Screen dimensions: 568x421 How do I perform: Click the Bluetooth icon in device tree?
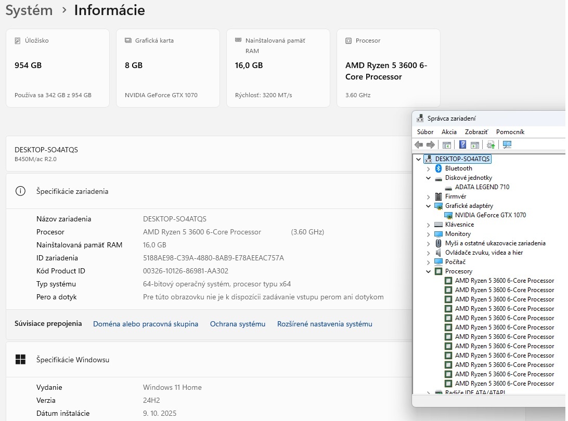pos(438,168)
